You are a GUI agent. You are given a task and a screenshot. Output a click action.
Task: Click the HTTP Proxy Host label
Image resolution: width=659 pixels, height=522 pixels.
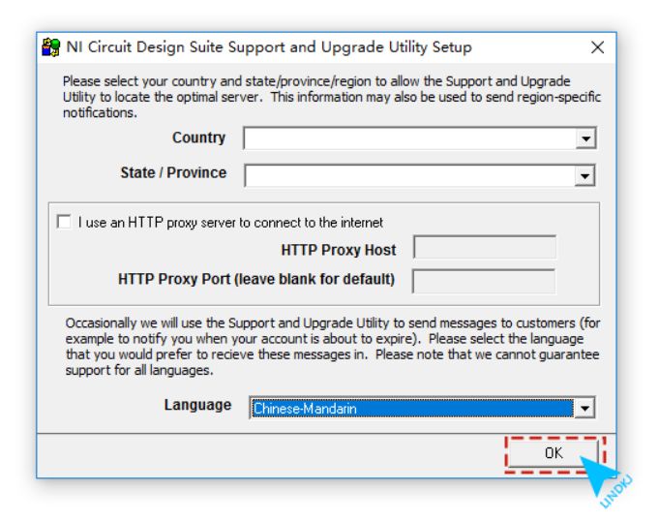(339, 250)
